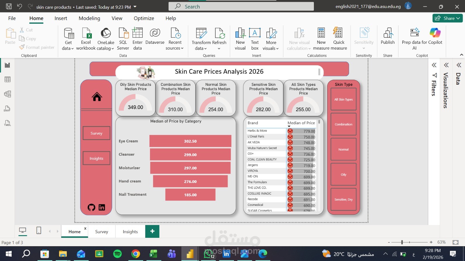This screenshot has height=261, width=465.
Task: Toggle the Oily skin type slicer filter
Action: 343,174
